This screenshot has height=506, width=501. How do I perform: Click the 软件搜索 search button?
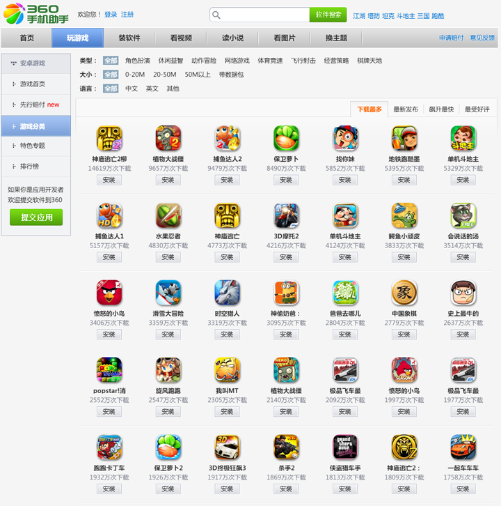coord(328,15)
